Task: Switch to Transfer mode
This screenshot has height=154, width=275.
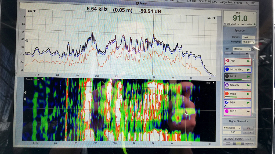Action: (x=238, y=139)
